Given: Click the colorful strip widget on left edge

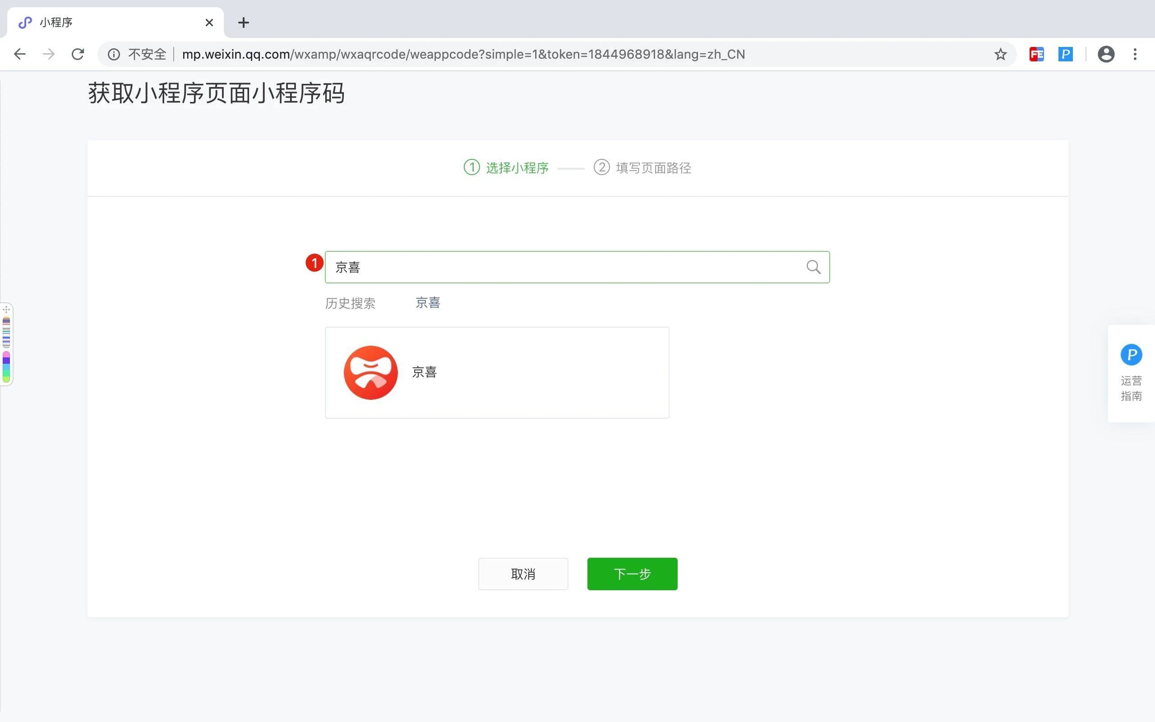Looking at the screenshot, I should 6,344.
